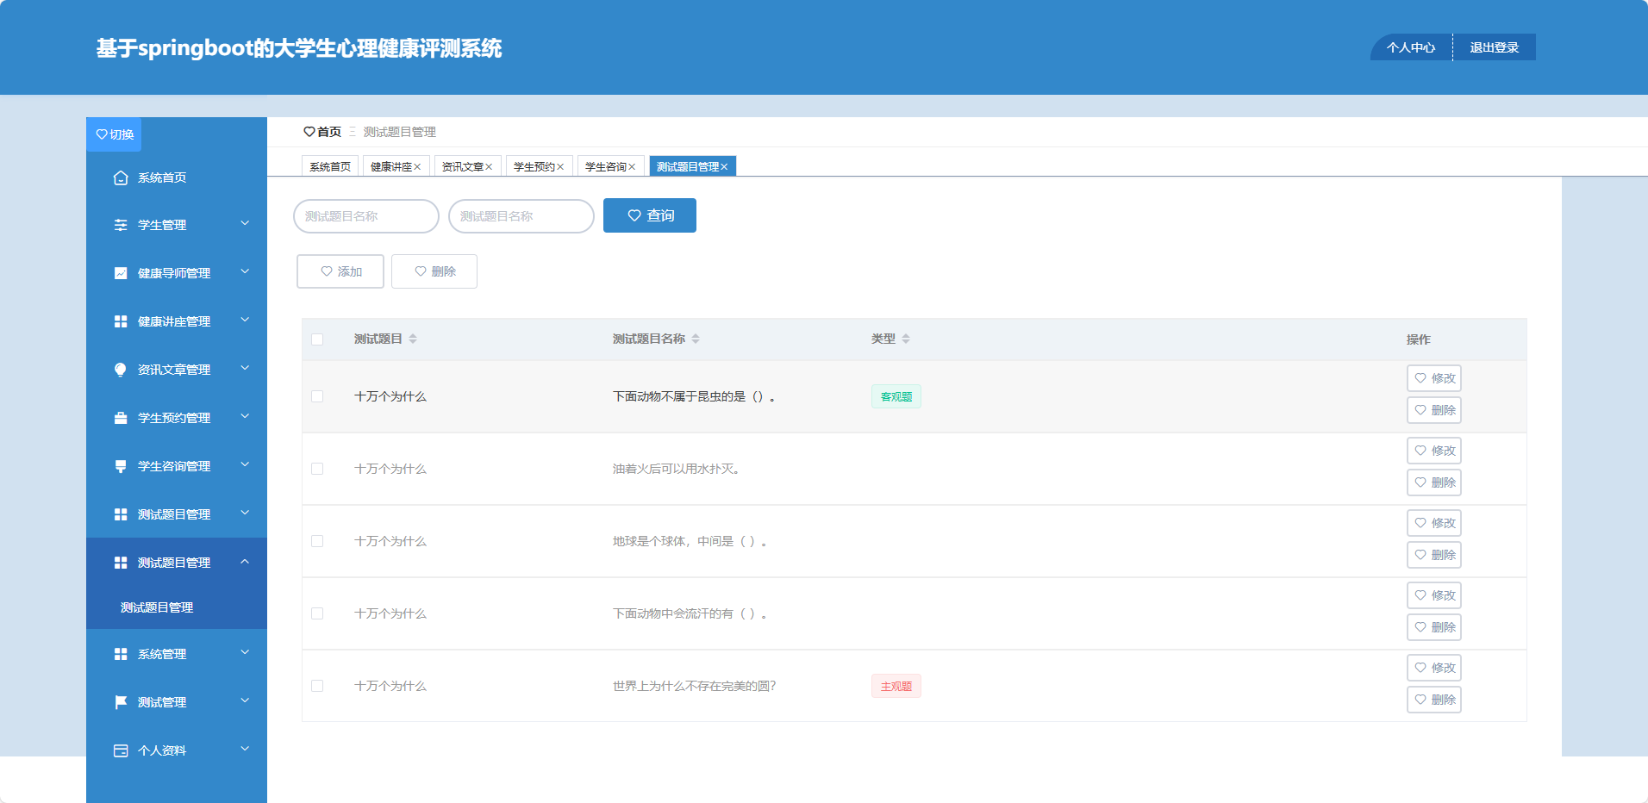Click the sliders icon beside 学生管理
This screenshot has height=803, width=1648.
tap(121, 225)
